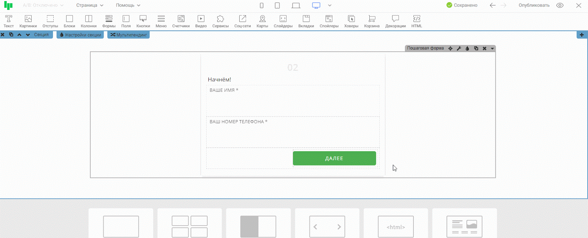588x238 pixels.
Task: Open the A/B: Отключено dropdown
Action: [43, 5]
